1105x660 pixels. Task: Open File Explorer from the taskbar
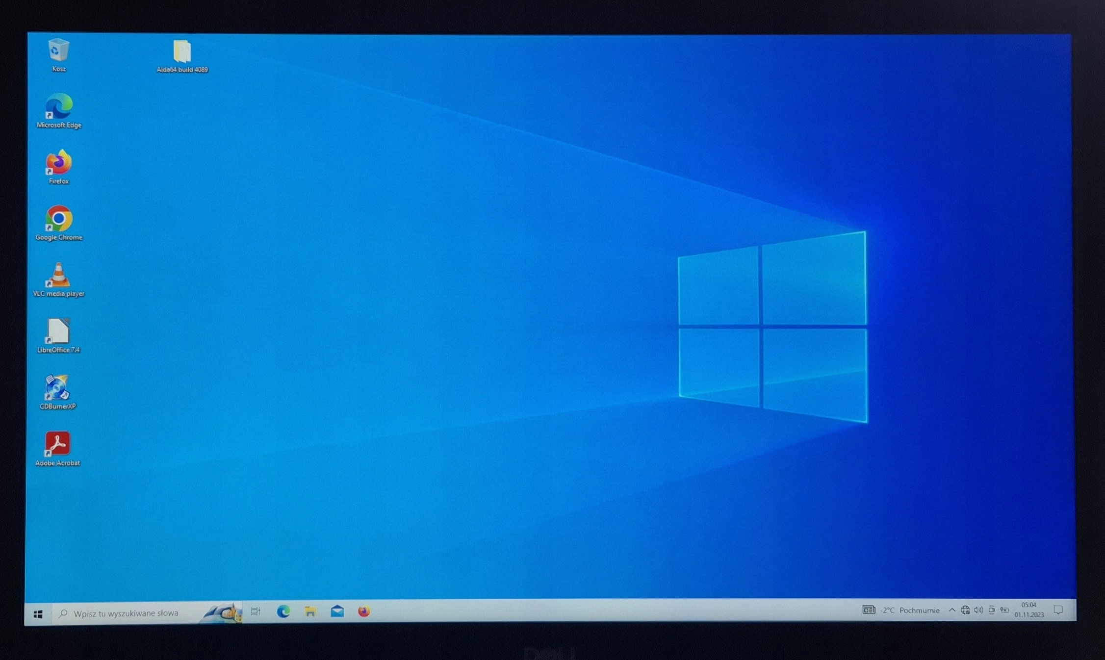click(310, 611)
